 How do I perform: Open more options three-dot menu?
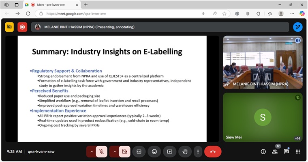(198, 151)
